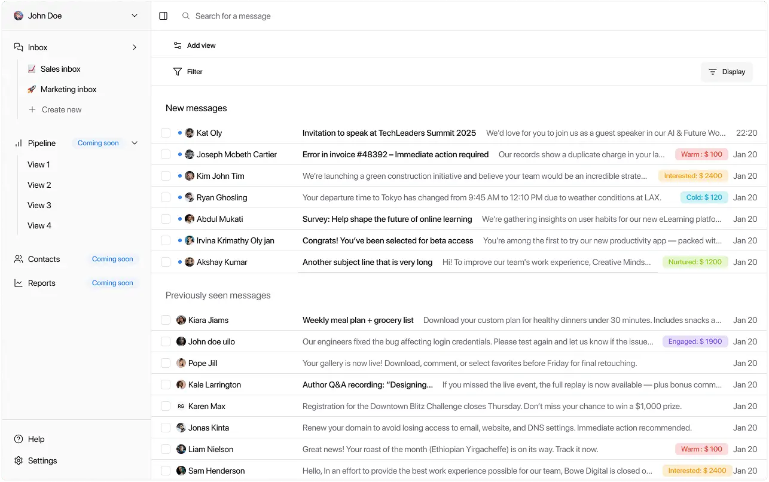
Task: Open the Sales inbox
Action: 60,69
